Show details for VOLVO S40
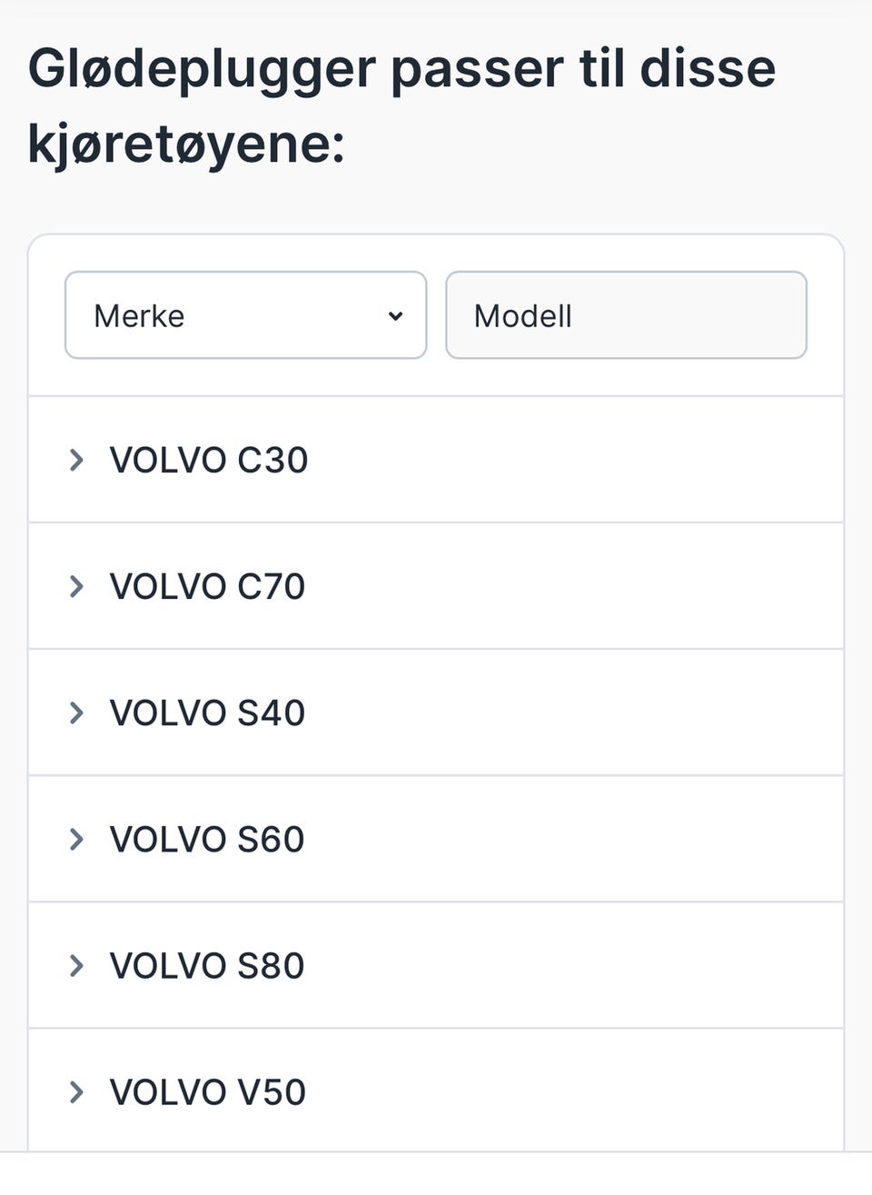Screen dimensions: 872x1195 click(207, 712)
